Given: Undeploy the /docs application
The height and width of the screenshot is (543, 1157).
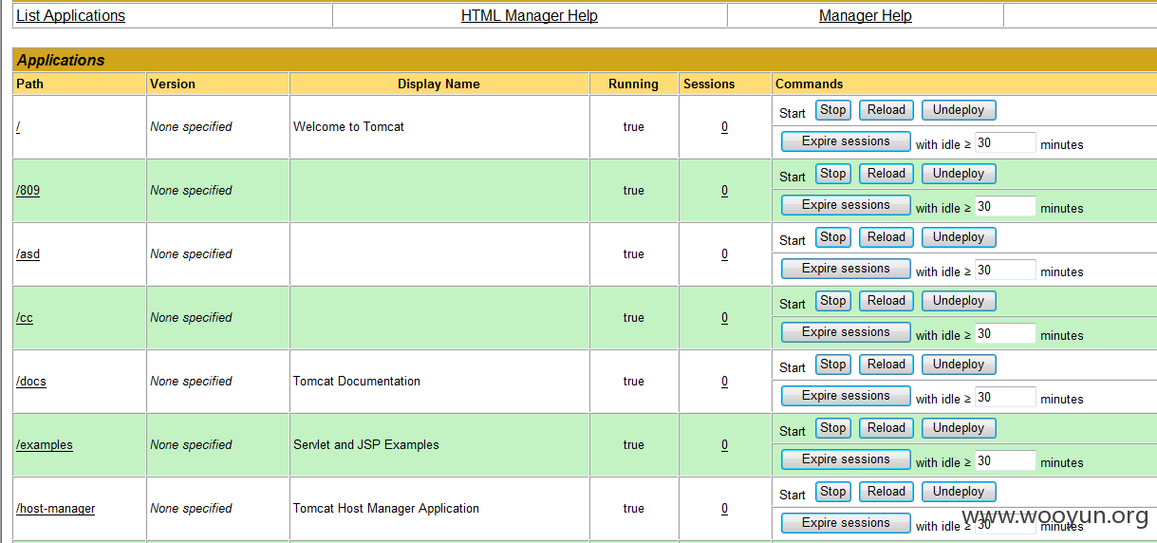Looking at the screenshot, I should pos(959,365).
